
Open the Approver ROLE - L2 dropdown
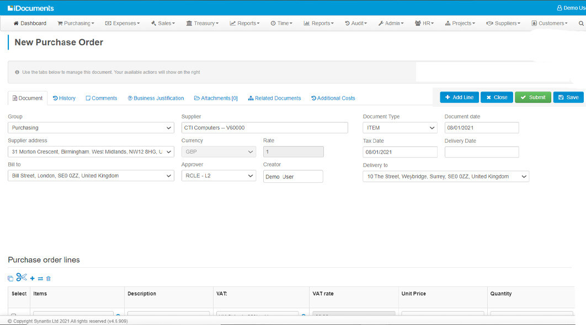pos(219,176)
